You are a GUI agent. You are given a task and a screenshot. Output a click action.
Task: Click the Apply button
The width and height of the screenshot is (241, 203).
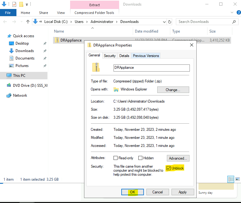[183, 192]
